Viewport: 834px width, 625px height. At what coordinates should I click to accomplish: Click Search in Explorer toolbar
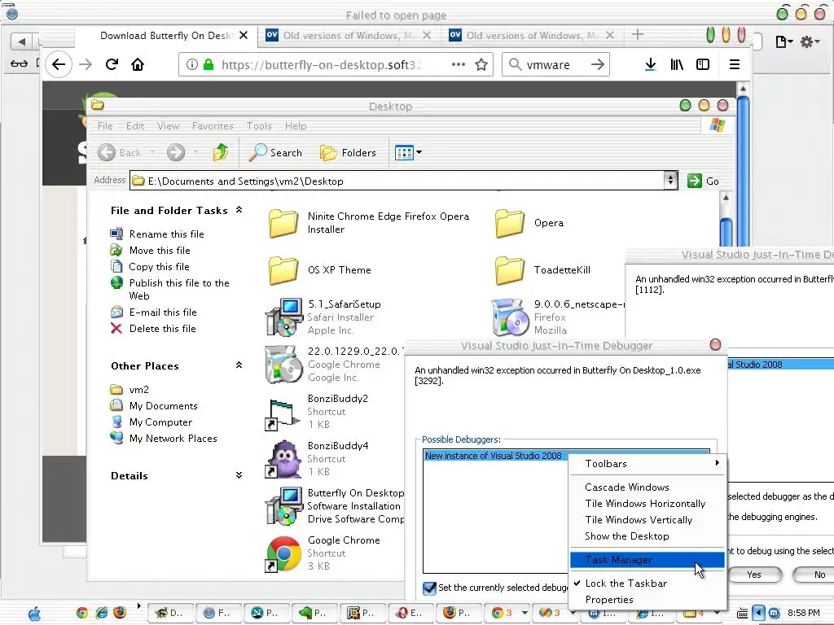click(275, 152)
